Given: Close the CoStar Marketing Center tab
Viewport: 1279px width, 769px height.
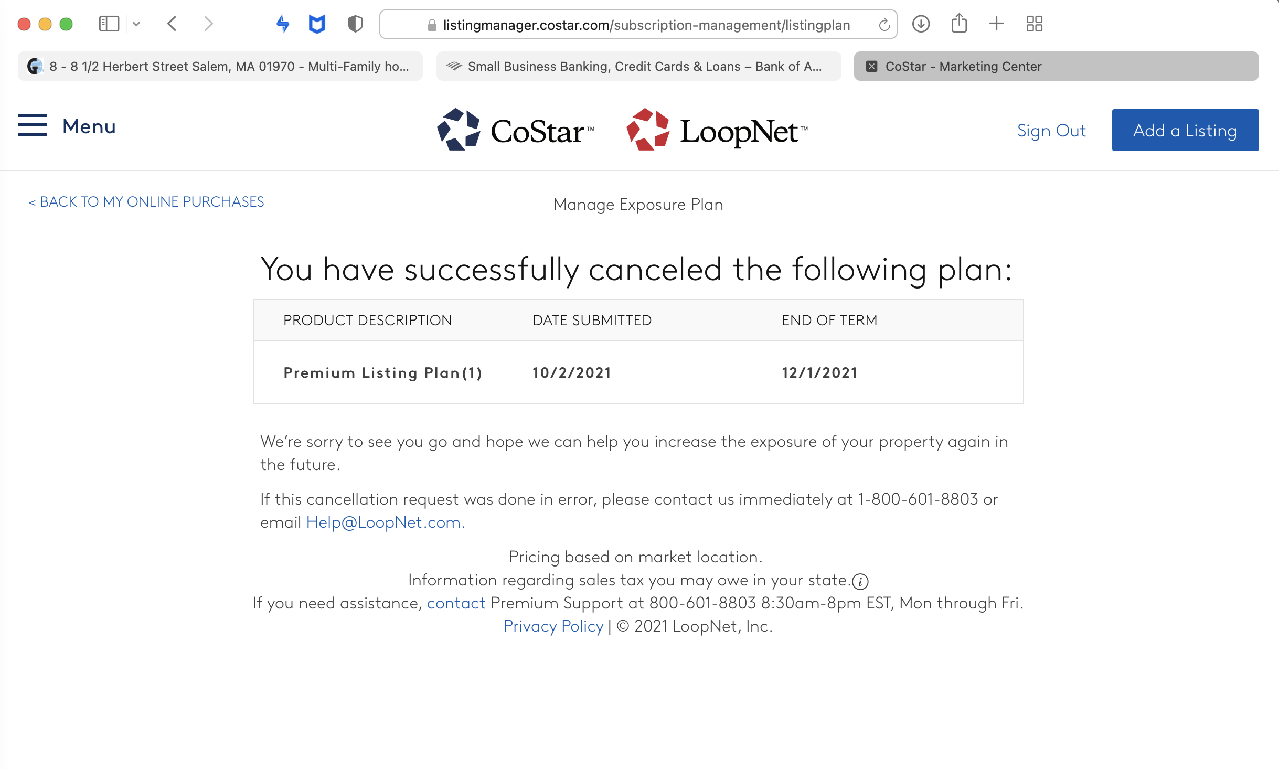Looking at the screenshot, I should click(x=871, y=67).
